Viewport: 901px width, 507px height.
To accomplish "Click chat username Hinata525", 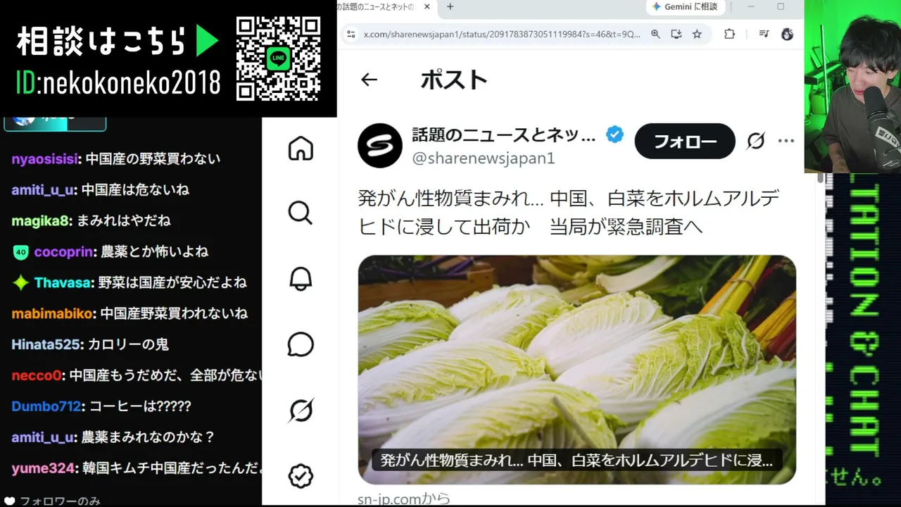I will click(46, 345).
